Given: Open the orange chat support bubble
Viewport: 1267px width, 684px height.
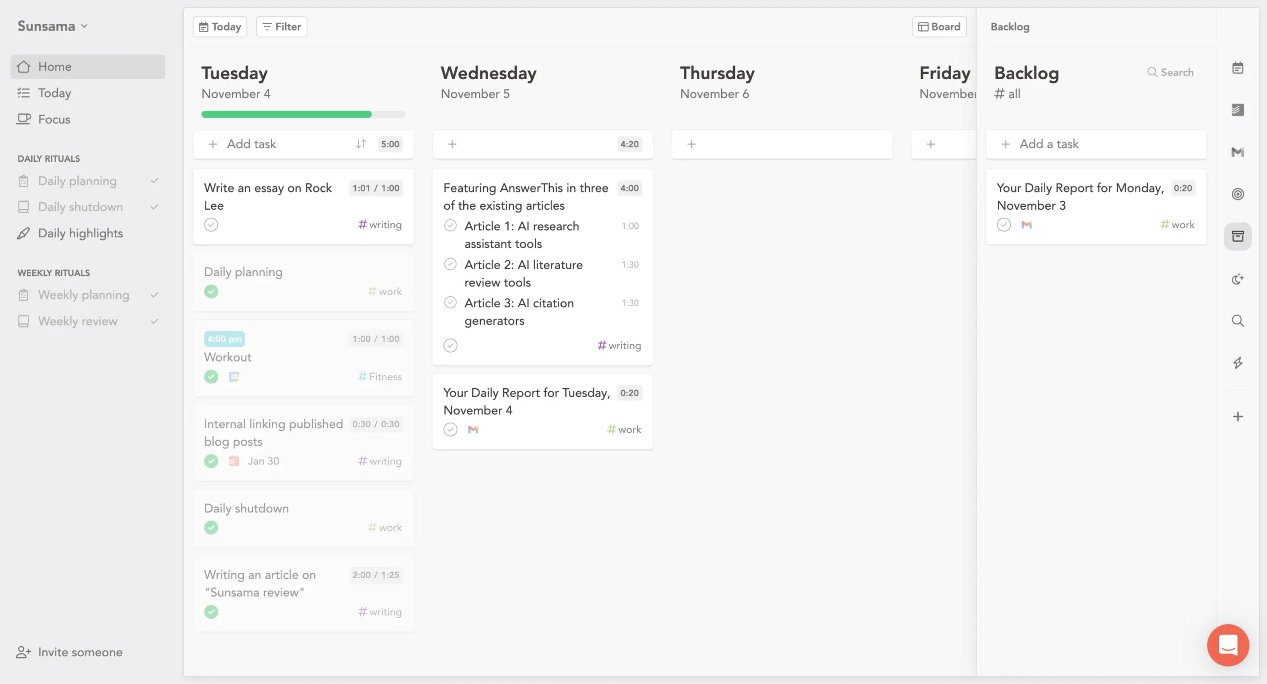Looking at the screenshot, I should coord(1228,645).
